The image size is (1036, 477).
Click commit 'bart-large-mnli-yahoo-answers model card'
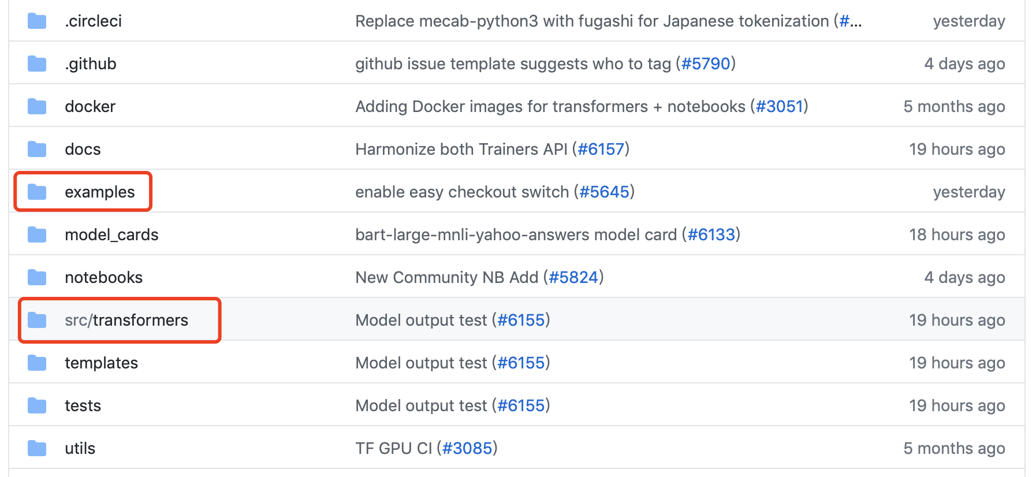[x=516, y=235]
